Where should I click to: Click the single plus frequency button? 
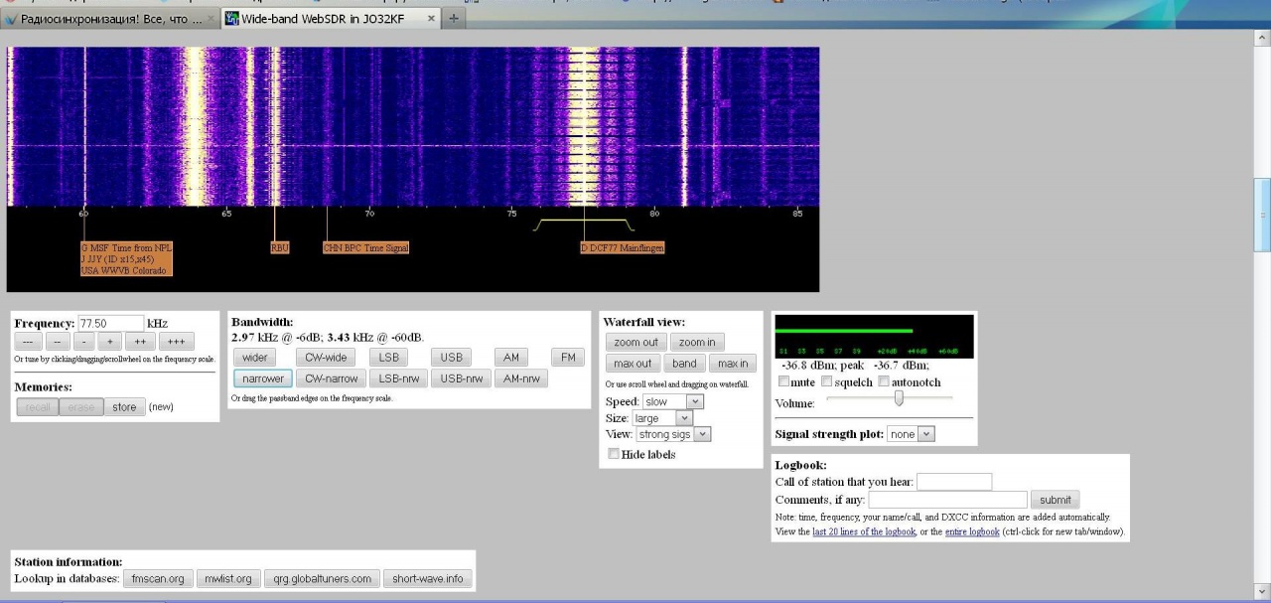(110, 342)
